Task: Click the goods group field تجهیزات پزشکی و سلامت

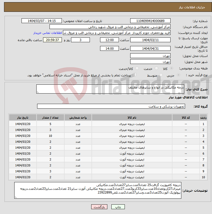Action: 111,106
